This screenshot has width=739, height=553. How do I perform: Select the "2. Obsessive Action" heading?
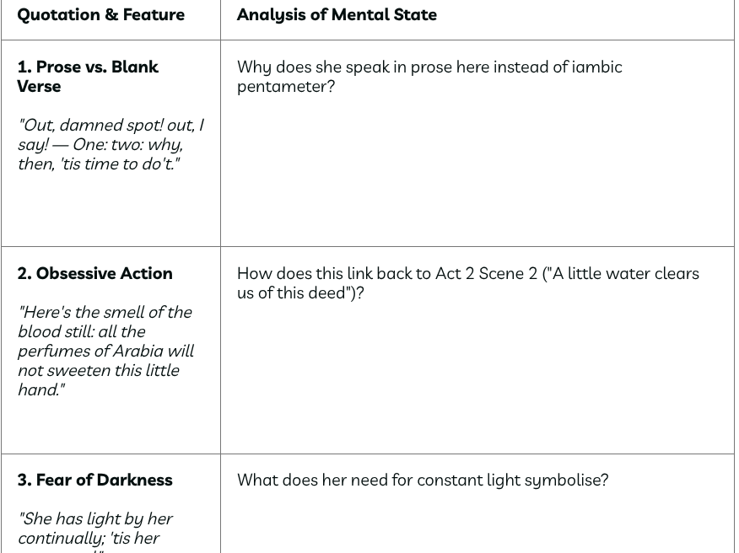(x=94, y=273)
